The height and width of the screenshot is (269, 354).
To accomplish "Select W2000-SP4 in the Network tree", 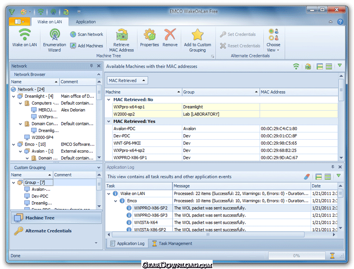I will pos(42,137).
